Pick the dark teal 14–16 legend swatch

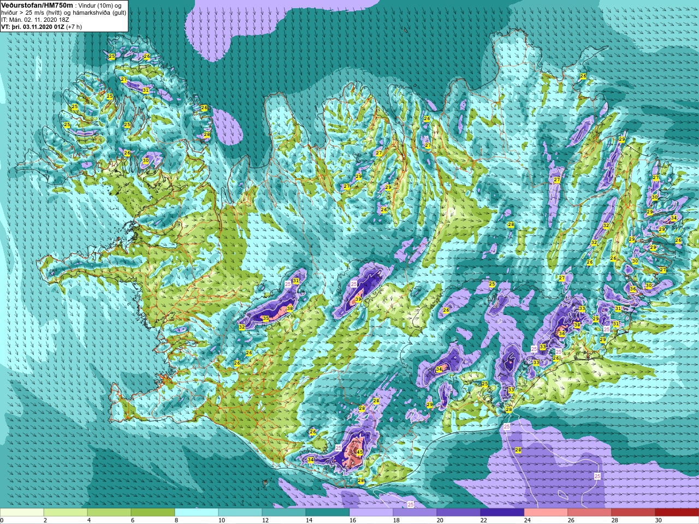click(x=328, y=513)
